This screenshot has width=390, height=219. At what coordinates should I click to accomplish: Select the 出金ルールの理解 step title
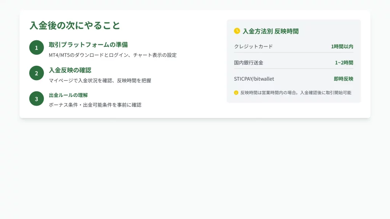click(68, 95)
